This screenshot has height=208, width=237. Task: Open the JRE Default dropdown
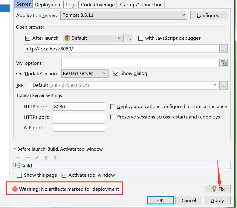(x=124, y=85)
